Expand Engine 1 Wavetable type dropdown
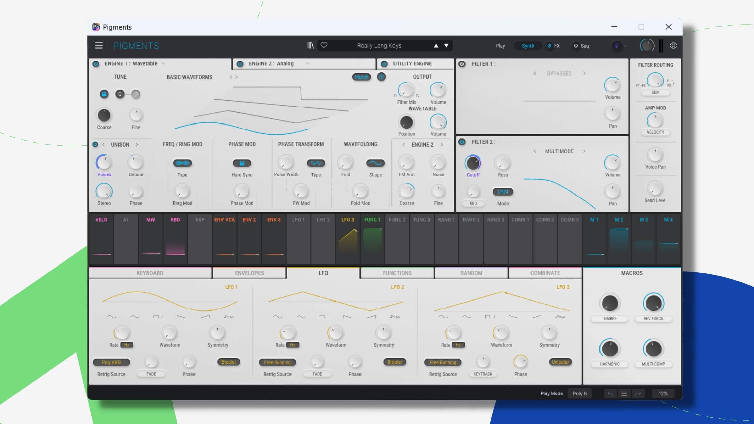Image resolution: width=754 pixels, height=424 pixels. click(163, 64)
